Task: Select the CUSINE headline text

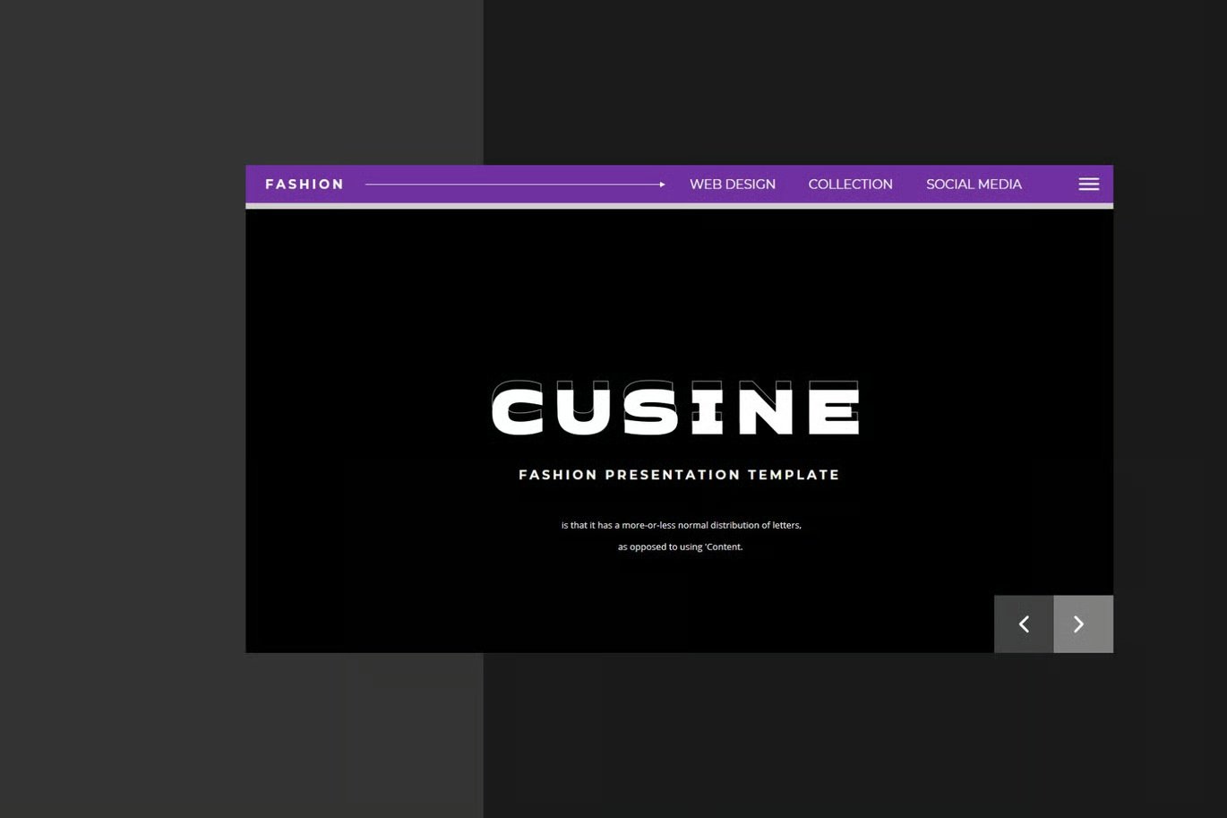Action: 676,408
